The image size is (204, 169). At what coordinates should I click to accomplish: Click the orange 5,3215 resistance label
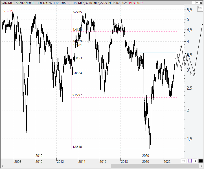[8, 11]
